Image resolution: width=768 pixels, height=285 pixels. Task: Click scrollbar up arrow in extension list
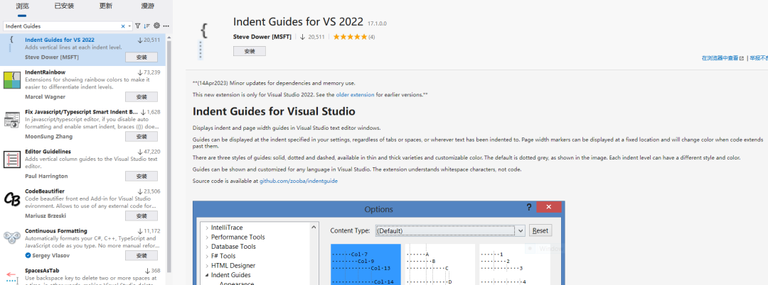point(169,37)
